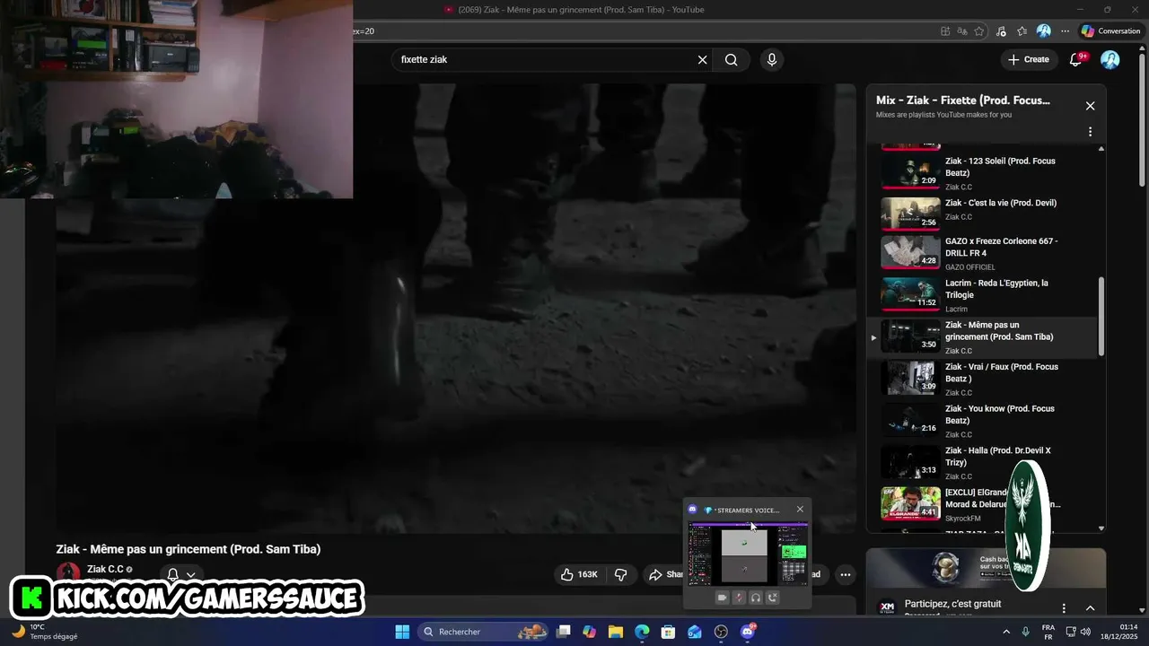The height and width of the screenshot is (646, 1149).
Task: Open FRA language input switcher
Action: pyautogui.click(x=1048, y=632)
